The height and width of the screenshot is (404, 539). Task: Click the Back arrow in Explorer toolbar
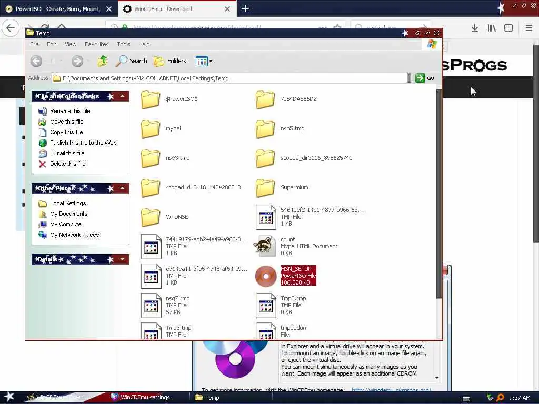tap(36, 61)
